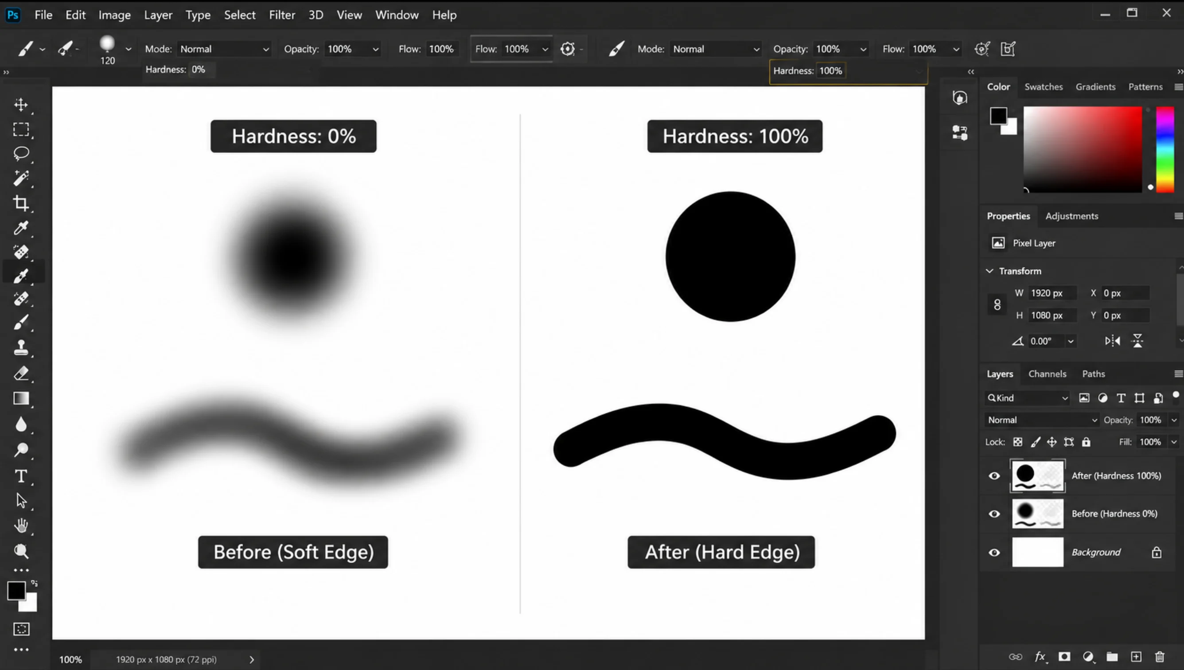Open the File menu
Image resolution: width=1184 pixels, height=670 pixels.
click(43, 15)
